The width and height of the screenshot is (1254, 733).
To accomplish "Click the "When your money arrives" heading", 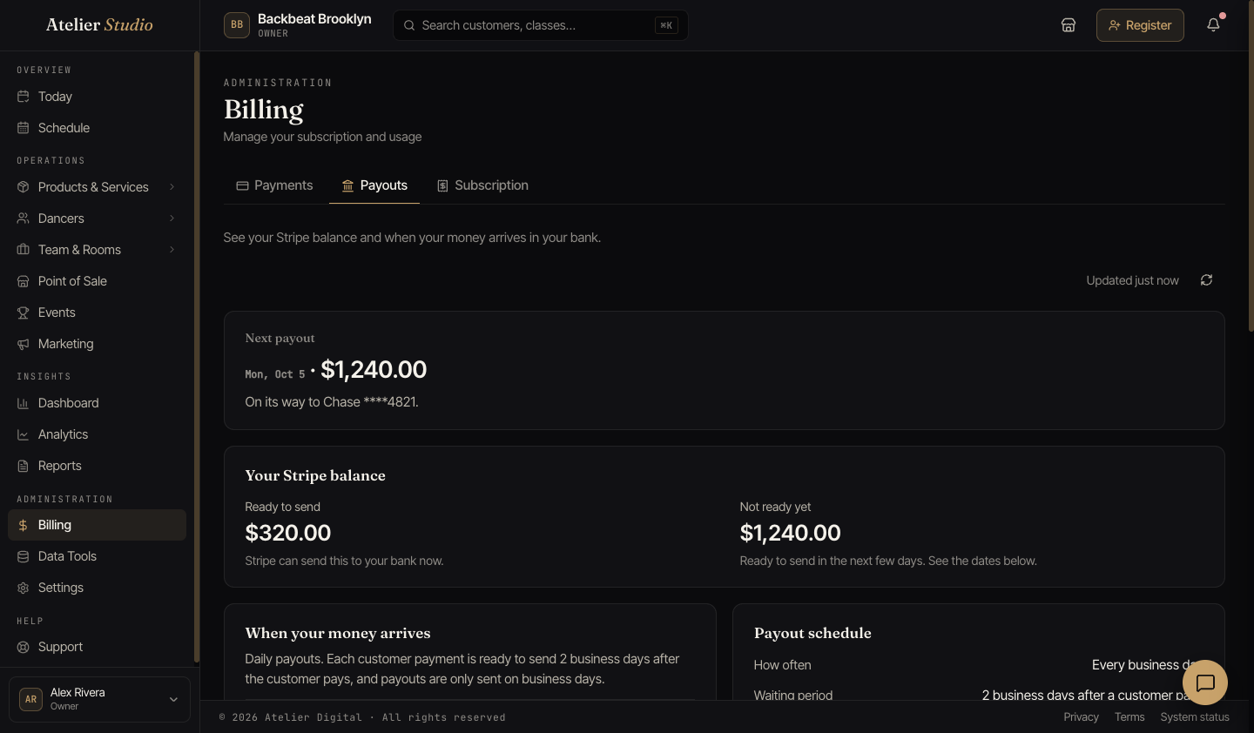I will pos(338,633).
